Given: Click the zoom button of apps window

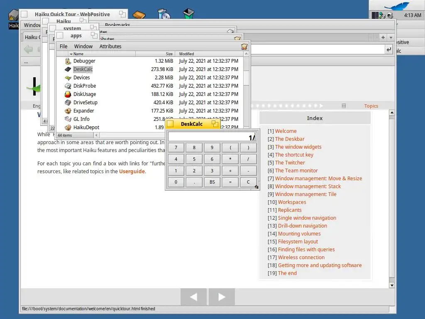Looking at the screenshot, I should pyautogui.click(x=94, y=35).
